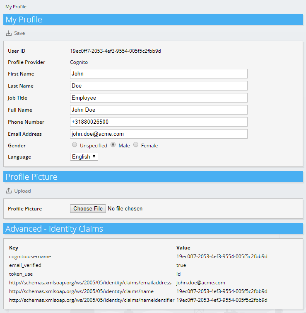This screenshot has width=306, height=313.
Task: Click the Value column header
Action: [x=183, y=248]
